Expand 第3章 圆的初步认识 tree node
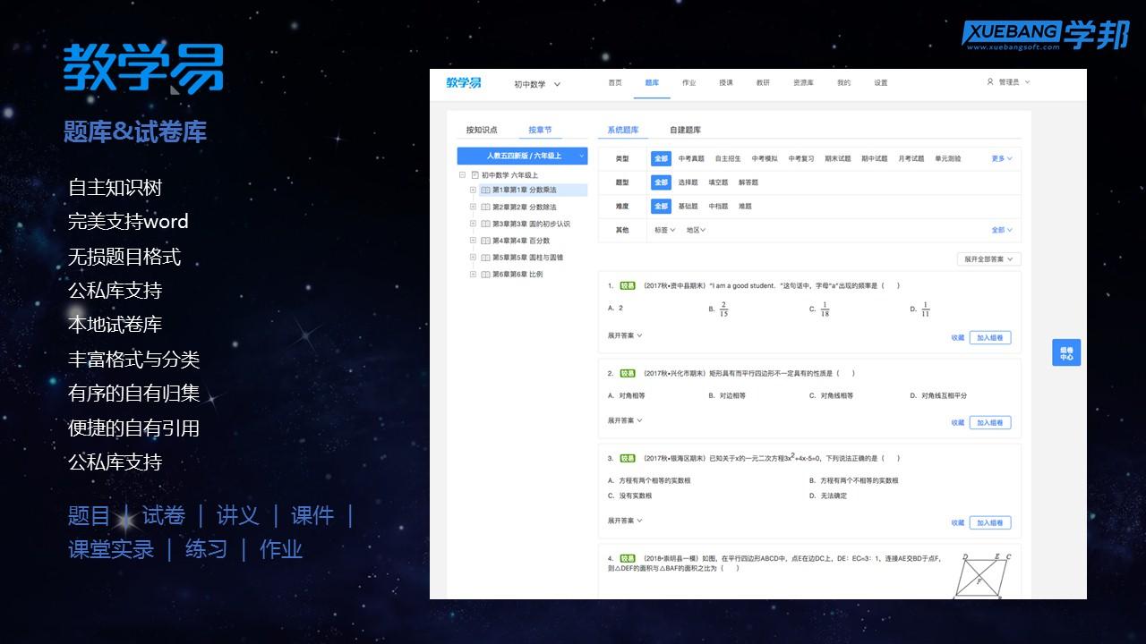Viewport: 1146px width, 644px height. pyautogui.click(x=473, y=224)
